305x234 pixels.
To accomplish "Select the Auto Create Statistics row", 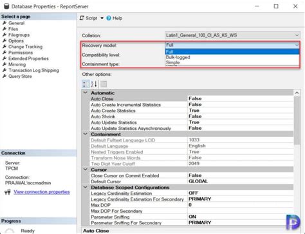I will 192,111.
